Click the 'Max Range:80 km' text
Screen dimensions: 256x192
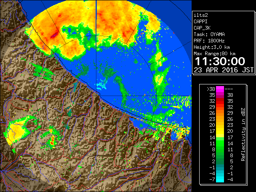click(214, 54)
